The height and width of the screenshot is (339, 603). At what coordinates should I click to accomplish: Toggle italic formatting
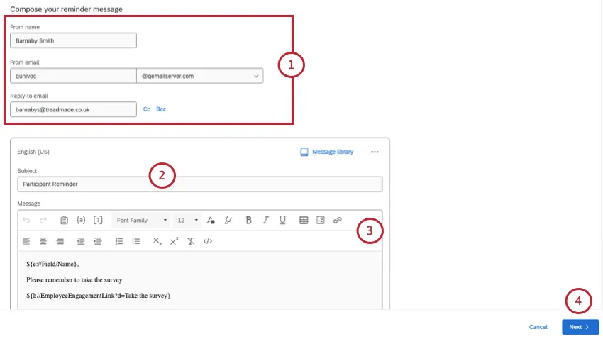(x=265, y=221)
